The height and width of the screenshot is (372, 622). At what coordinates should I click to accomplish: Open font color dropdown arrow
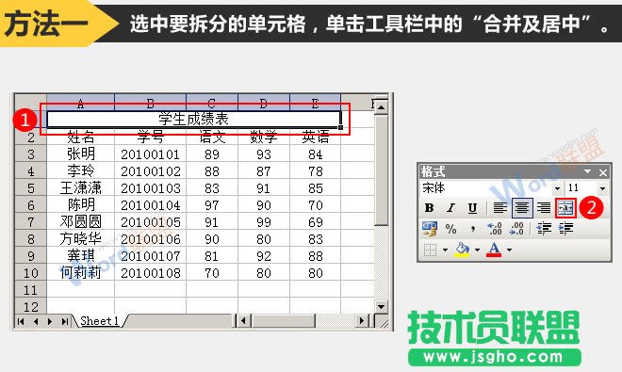[509, 250]
